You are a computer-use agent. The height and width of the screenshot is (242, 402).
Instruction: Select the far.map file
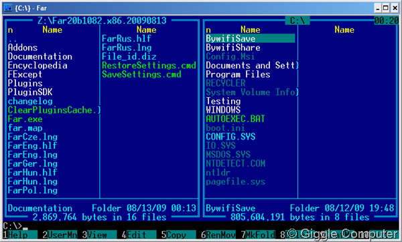click(25, 128)
